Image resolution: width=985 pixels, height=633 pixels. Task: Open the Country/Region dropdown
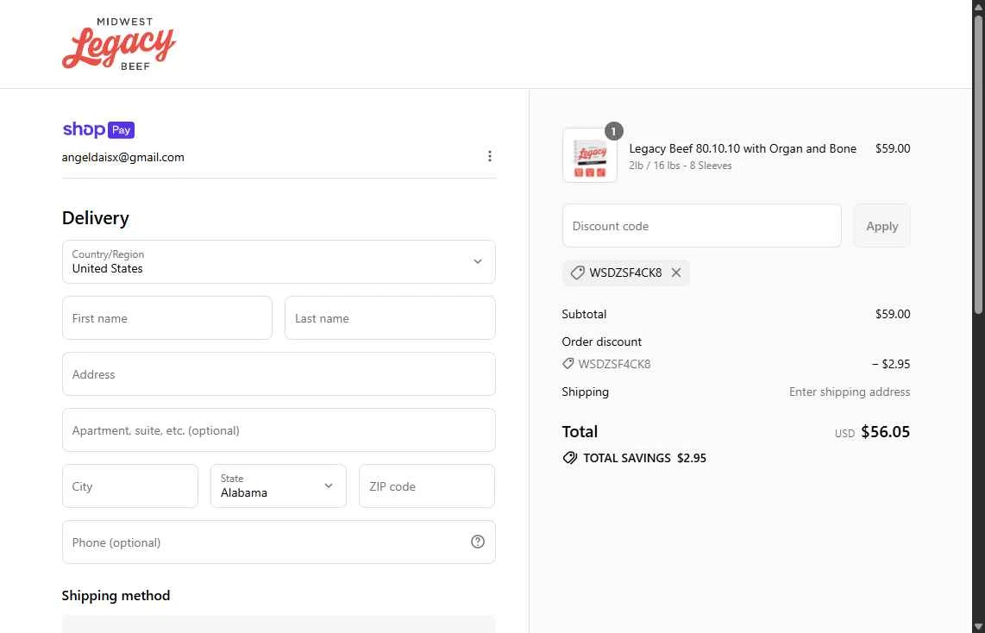[279, 262]
